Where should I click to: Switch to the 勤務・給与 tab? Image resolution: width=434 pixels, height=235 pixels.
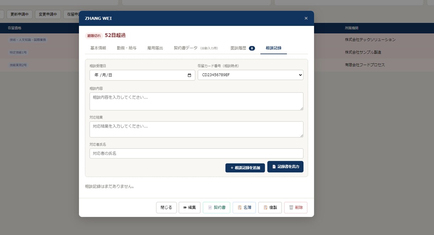pyautogui.click(x=127, y=48)
